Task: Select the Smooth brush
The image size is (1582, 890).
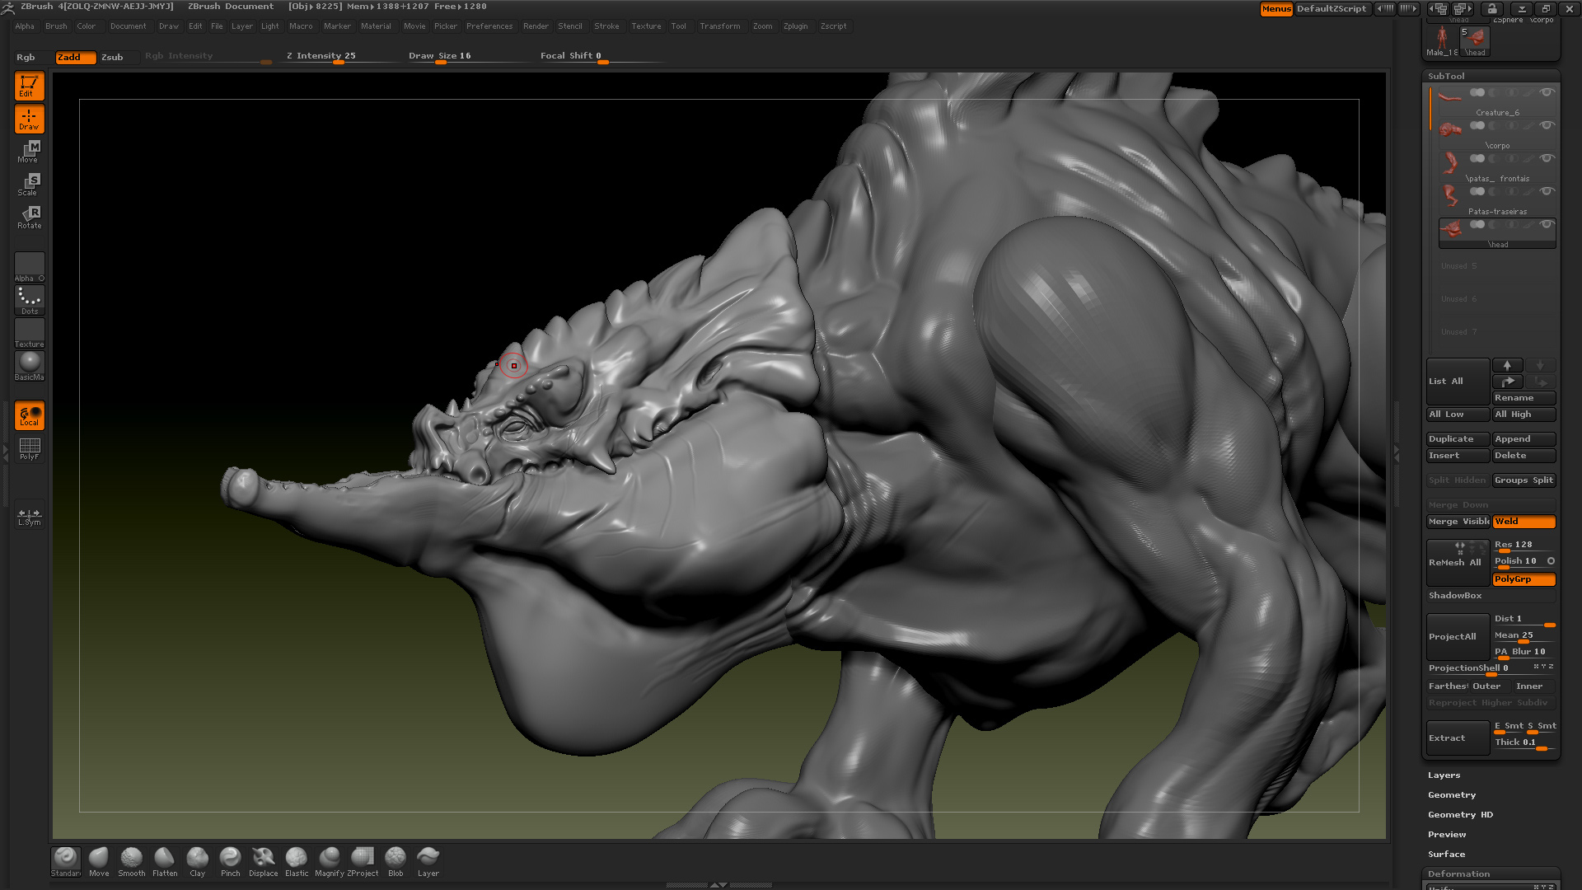Action: coord(131,861)
